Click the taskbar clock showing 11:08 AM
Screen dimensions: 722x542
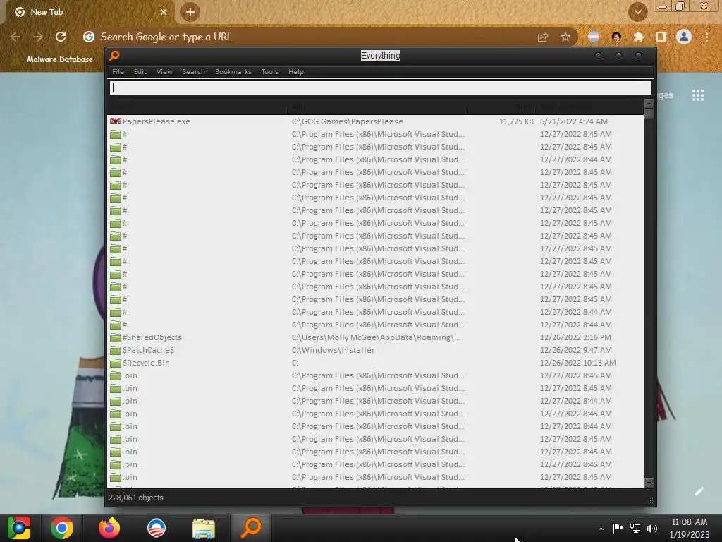[690, 529]
